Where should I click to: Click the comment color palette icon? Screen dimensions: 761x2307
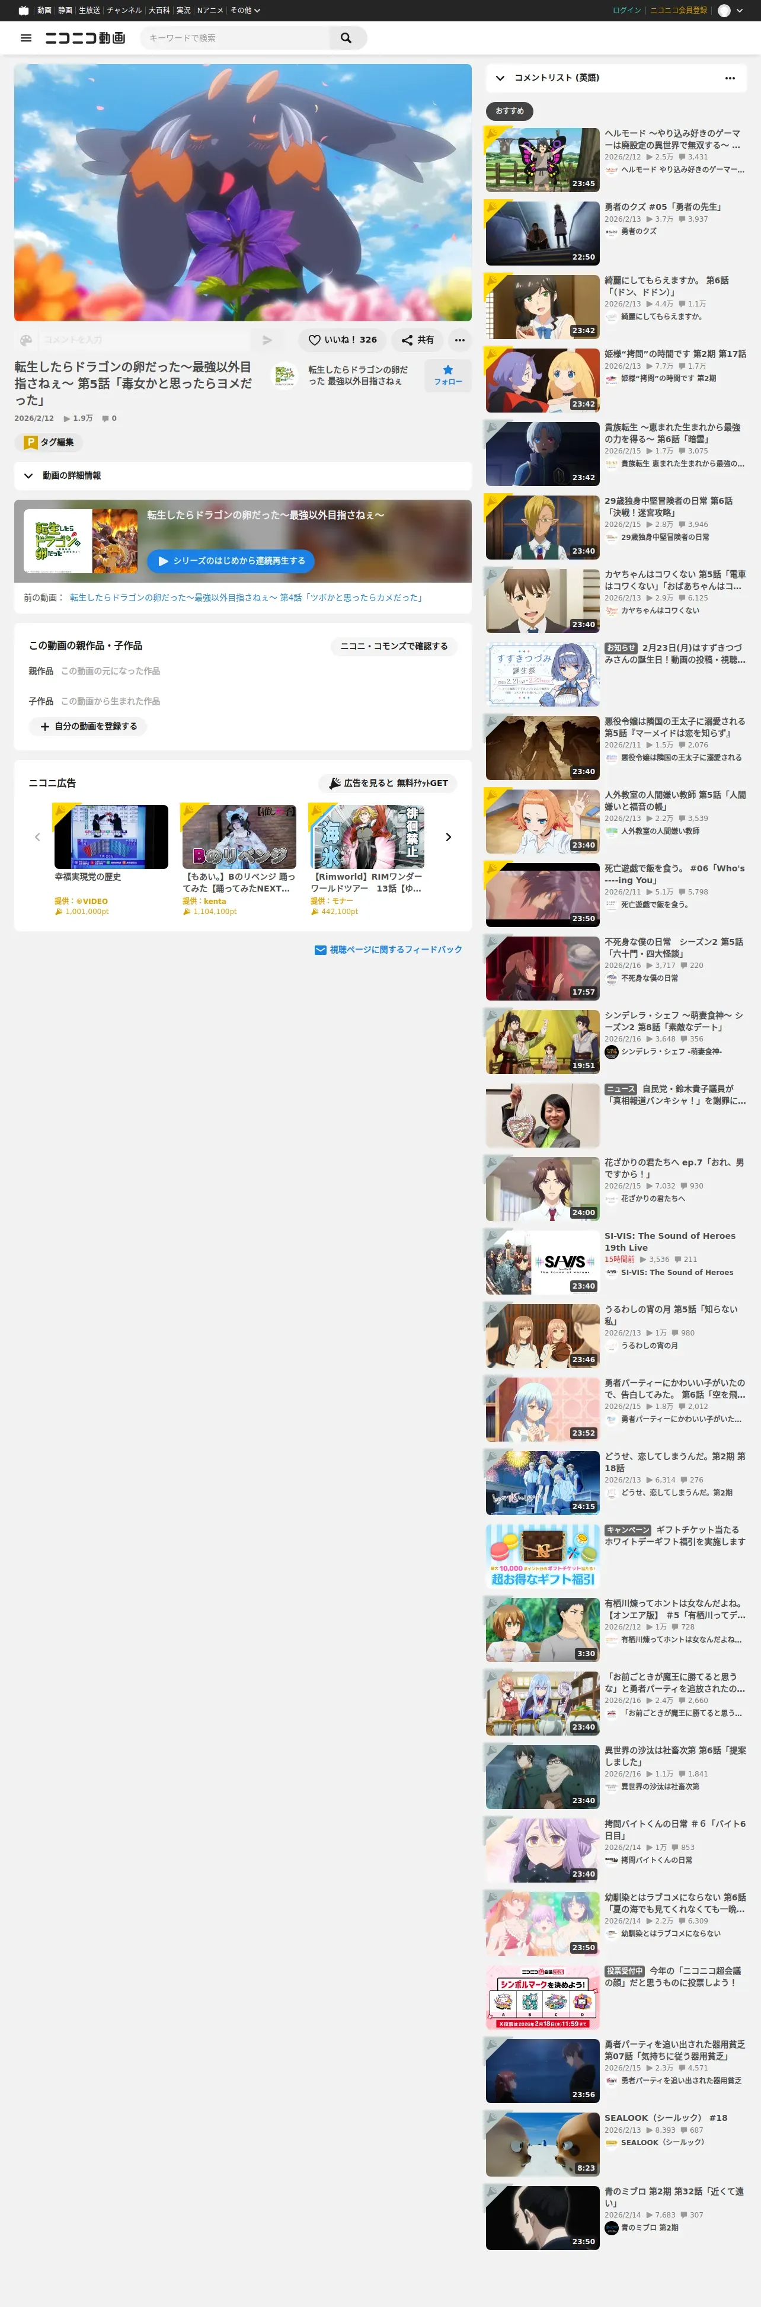tap(26, 340)
